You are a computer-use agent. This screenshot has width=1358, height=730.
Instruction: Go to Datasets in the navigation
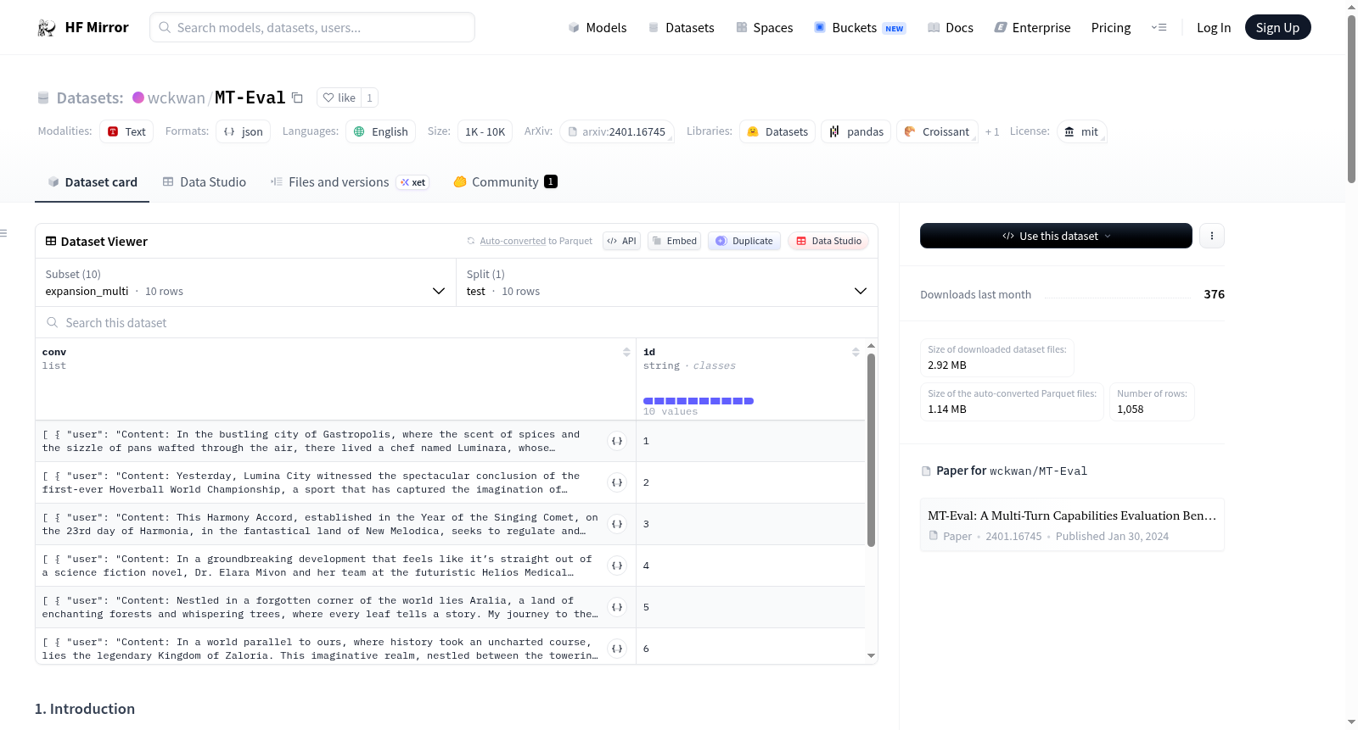click(x=682, y=27)
